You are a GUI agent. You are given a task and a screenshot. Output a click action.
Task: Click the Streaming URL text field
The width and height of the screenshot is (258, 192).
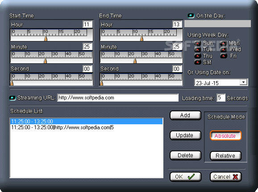(x=118, y=98)
